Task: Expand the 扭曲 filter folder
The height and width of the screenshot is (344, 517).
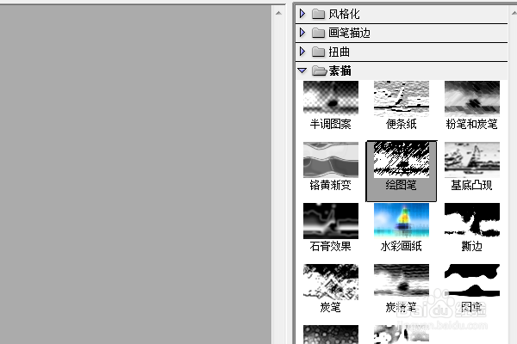Action: coord(302,52)
